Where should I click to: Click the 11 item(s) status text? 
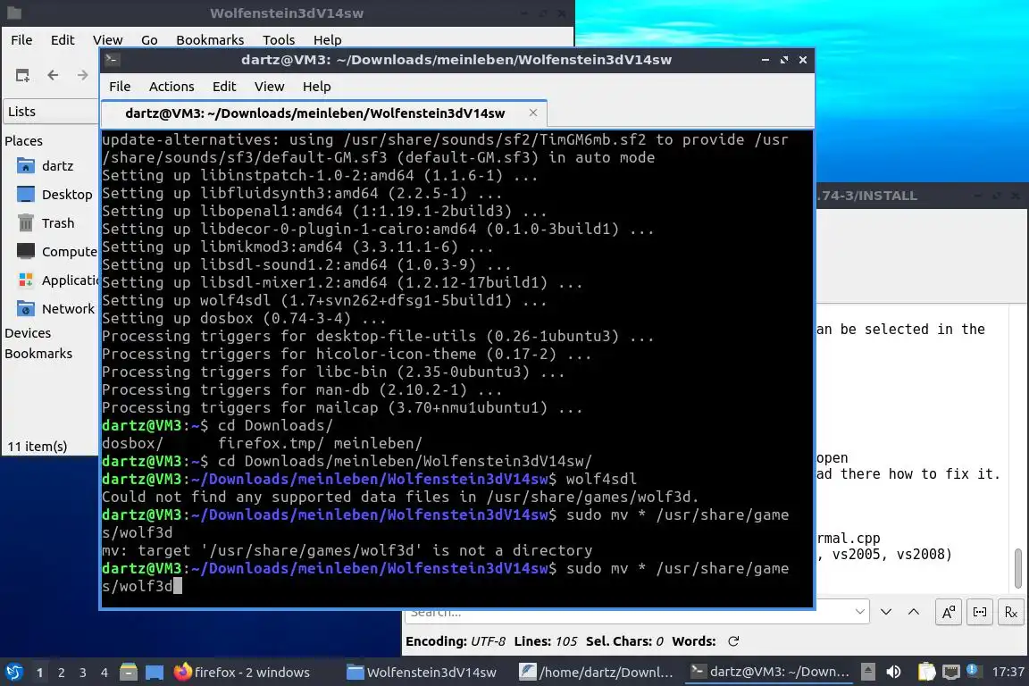tap(38, 447)
